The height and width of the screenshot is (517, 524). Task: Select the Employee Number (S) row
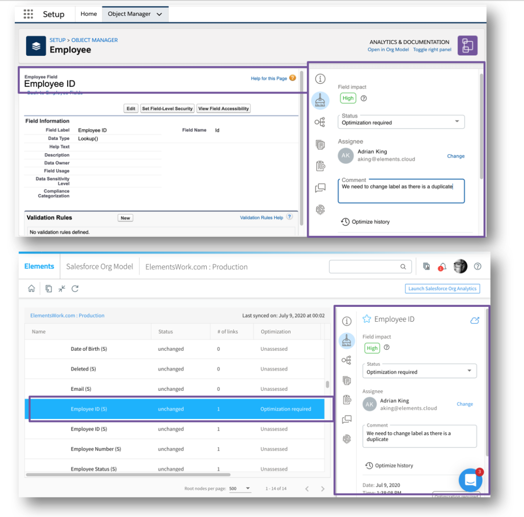96,449
